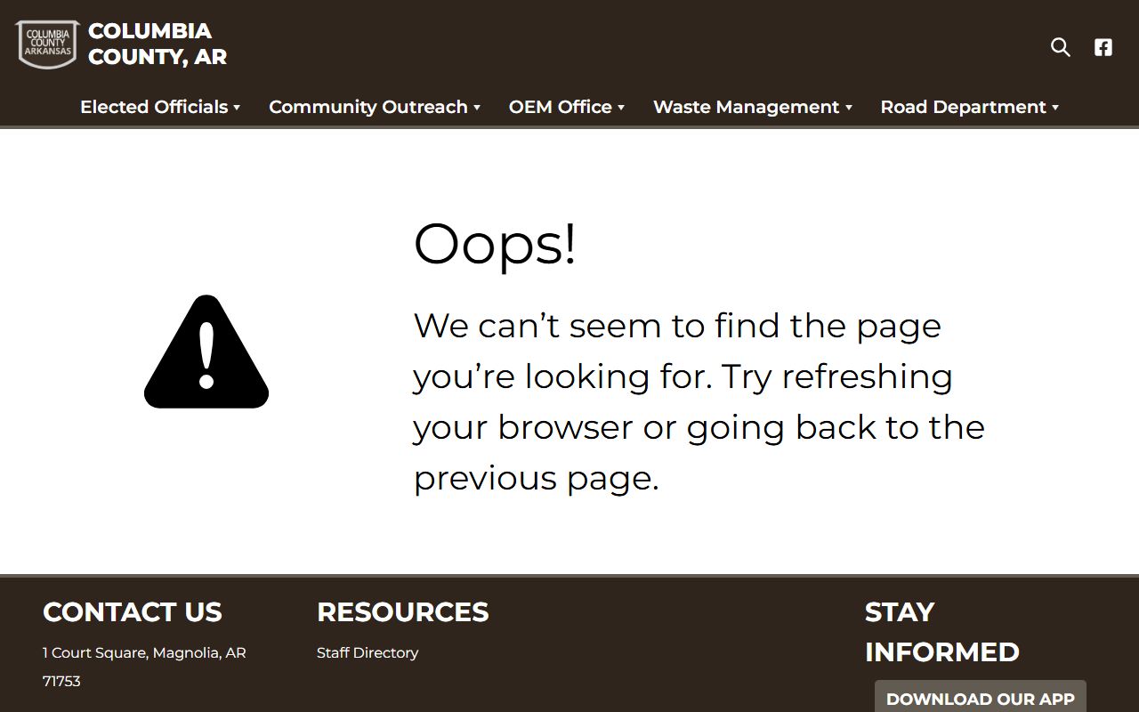Expand the Community Outreach dropdown arrow
This screenshot has width=1139, height=712.
point(477,108)
